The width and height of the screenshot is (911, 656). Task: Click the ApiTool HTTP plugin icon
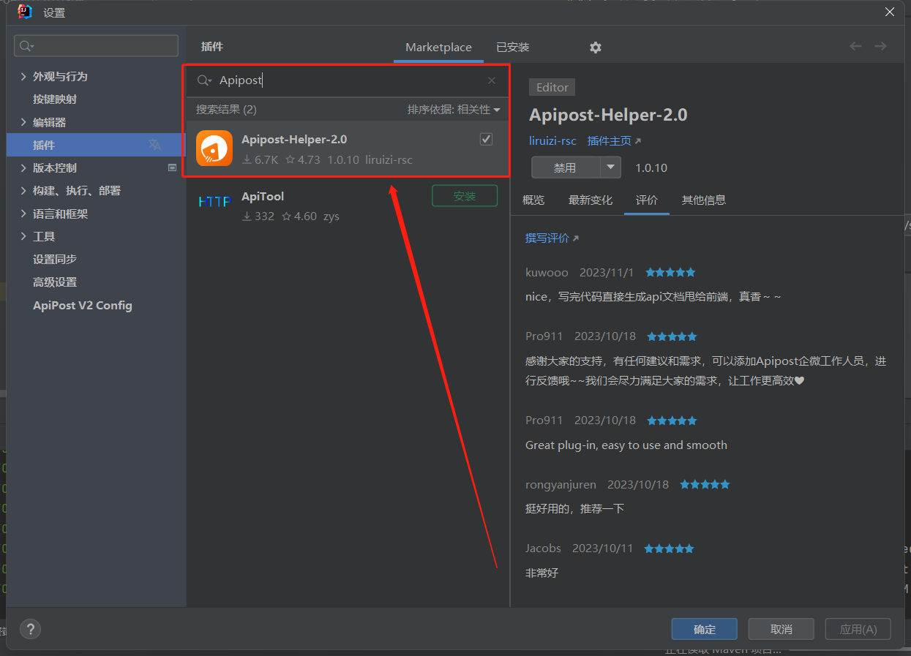click(214, 201)
